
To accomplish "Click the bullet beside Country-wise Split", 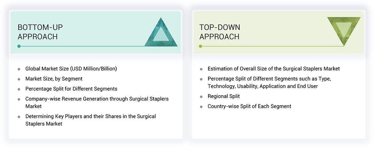I will [x=201, y=107].
